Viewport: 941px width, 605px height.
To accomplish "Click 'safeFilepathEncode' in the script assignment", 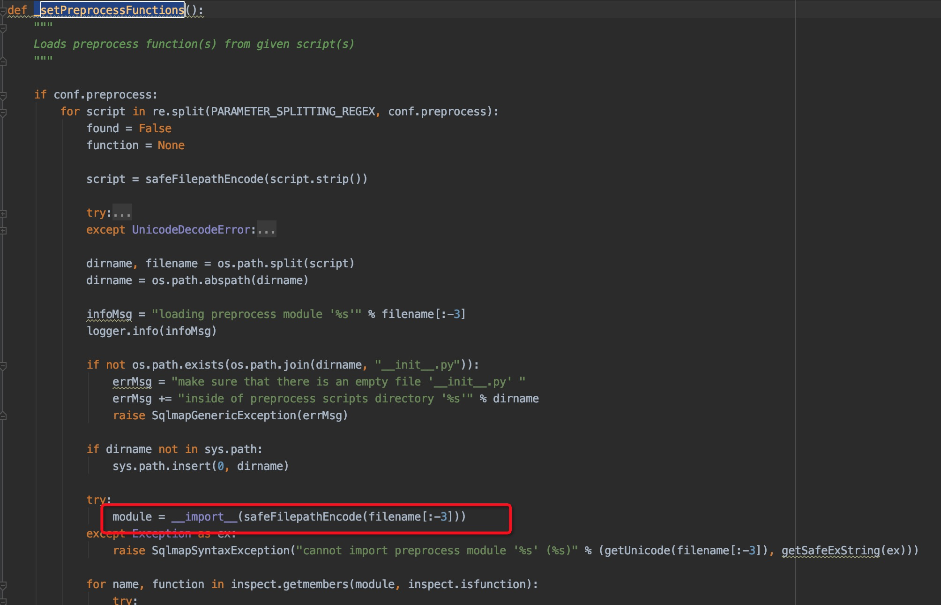I will (x=204, y=179).
